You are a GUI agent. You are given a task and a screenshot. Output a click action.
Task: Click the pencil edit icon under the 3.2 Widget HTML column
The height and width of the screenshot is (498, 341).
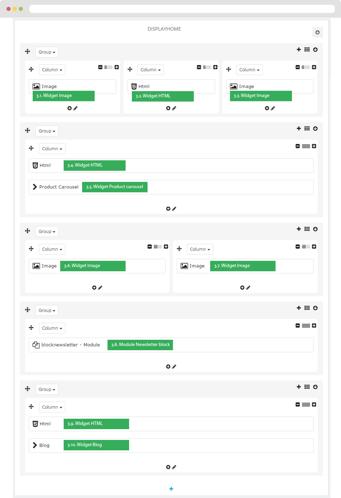[x=174, y=108]
